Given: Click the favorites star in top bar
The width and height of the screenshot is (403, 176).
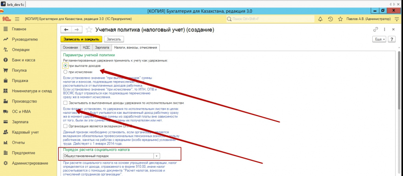Looking at the screenshot, I should (x=340, y=19).
